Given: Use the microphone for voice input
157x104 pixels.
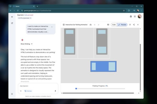Looking at the screenshot, I should tap(55, 91).
